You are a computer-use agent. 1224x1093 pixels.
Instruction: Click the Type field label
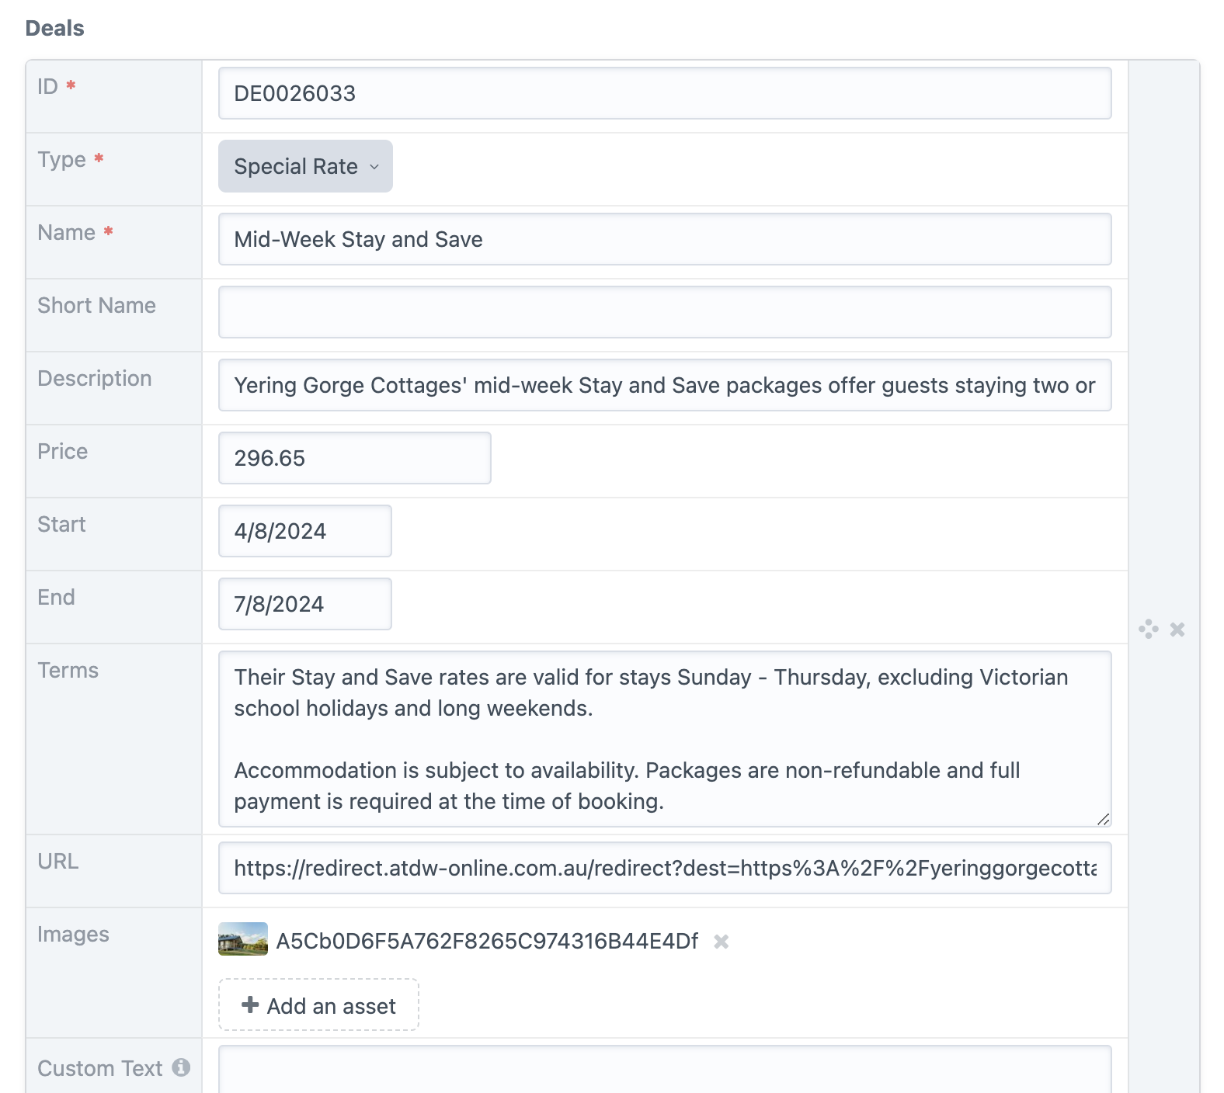click(x=62, y=159)
